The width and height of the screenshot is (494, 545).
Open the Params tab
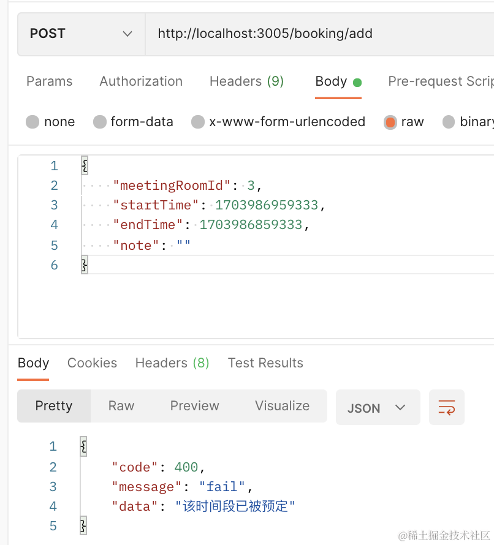[49, 81]
